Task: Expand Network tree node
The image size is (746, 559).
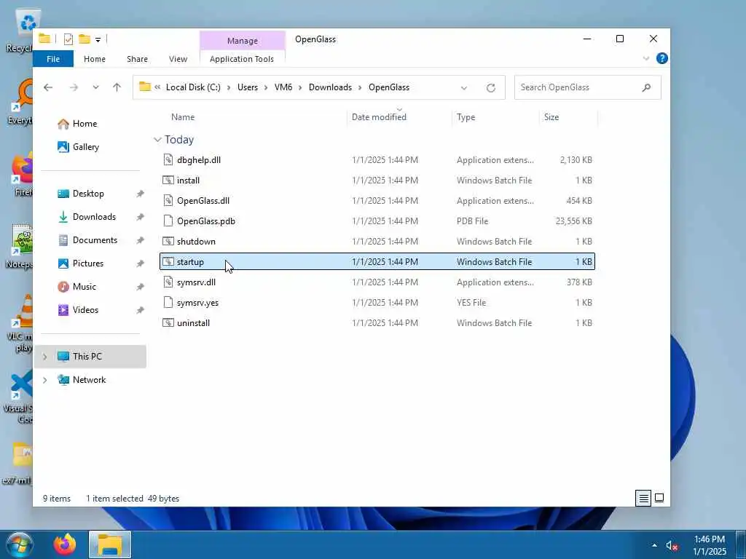Action: click(x=44, y=380)
